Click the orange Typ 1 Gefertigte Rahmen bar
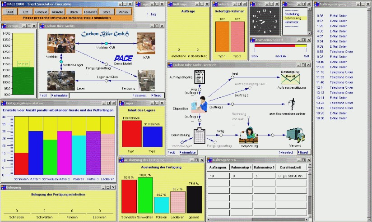This screenshot has width=372, height=222. click(x=222, y=36)
